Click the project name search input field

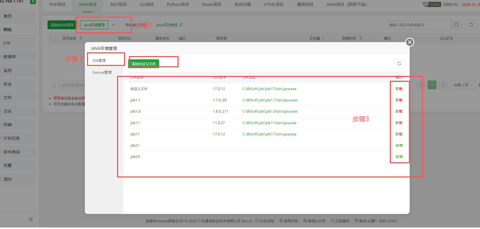coord(418,25)
